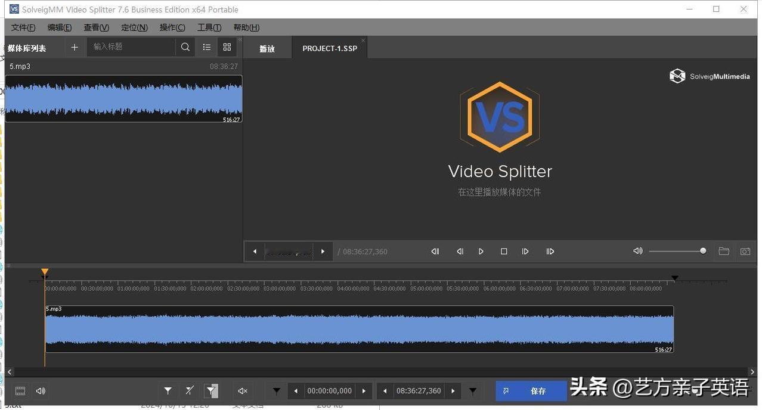This screenshot has width=762, height=410.
Task: Click the 5.mp3 file name label
Action: 20,66
